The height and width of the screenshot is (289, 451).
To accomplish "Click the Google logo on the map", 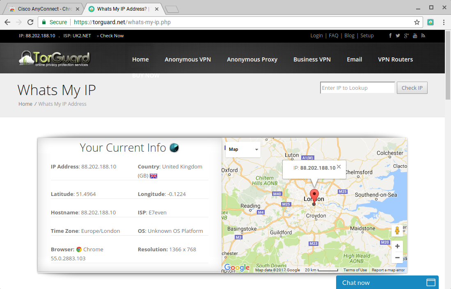I will click(x=237, y=268).
